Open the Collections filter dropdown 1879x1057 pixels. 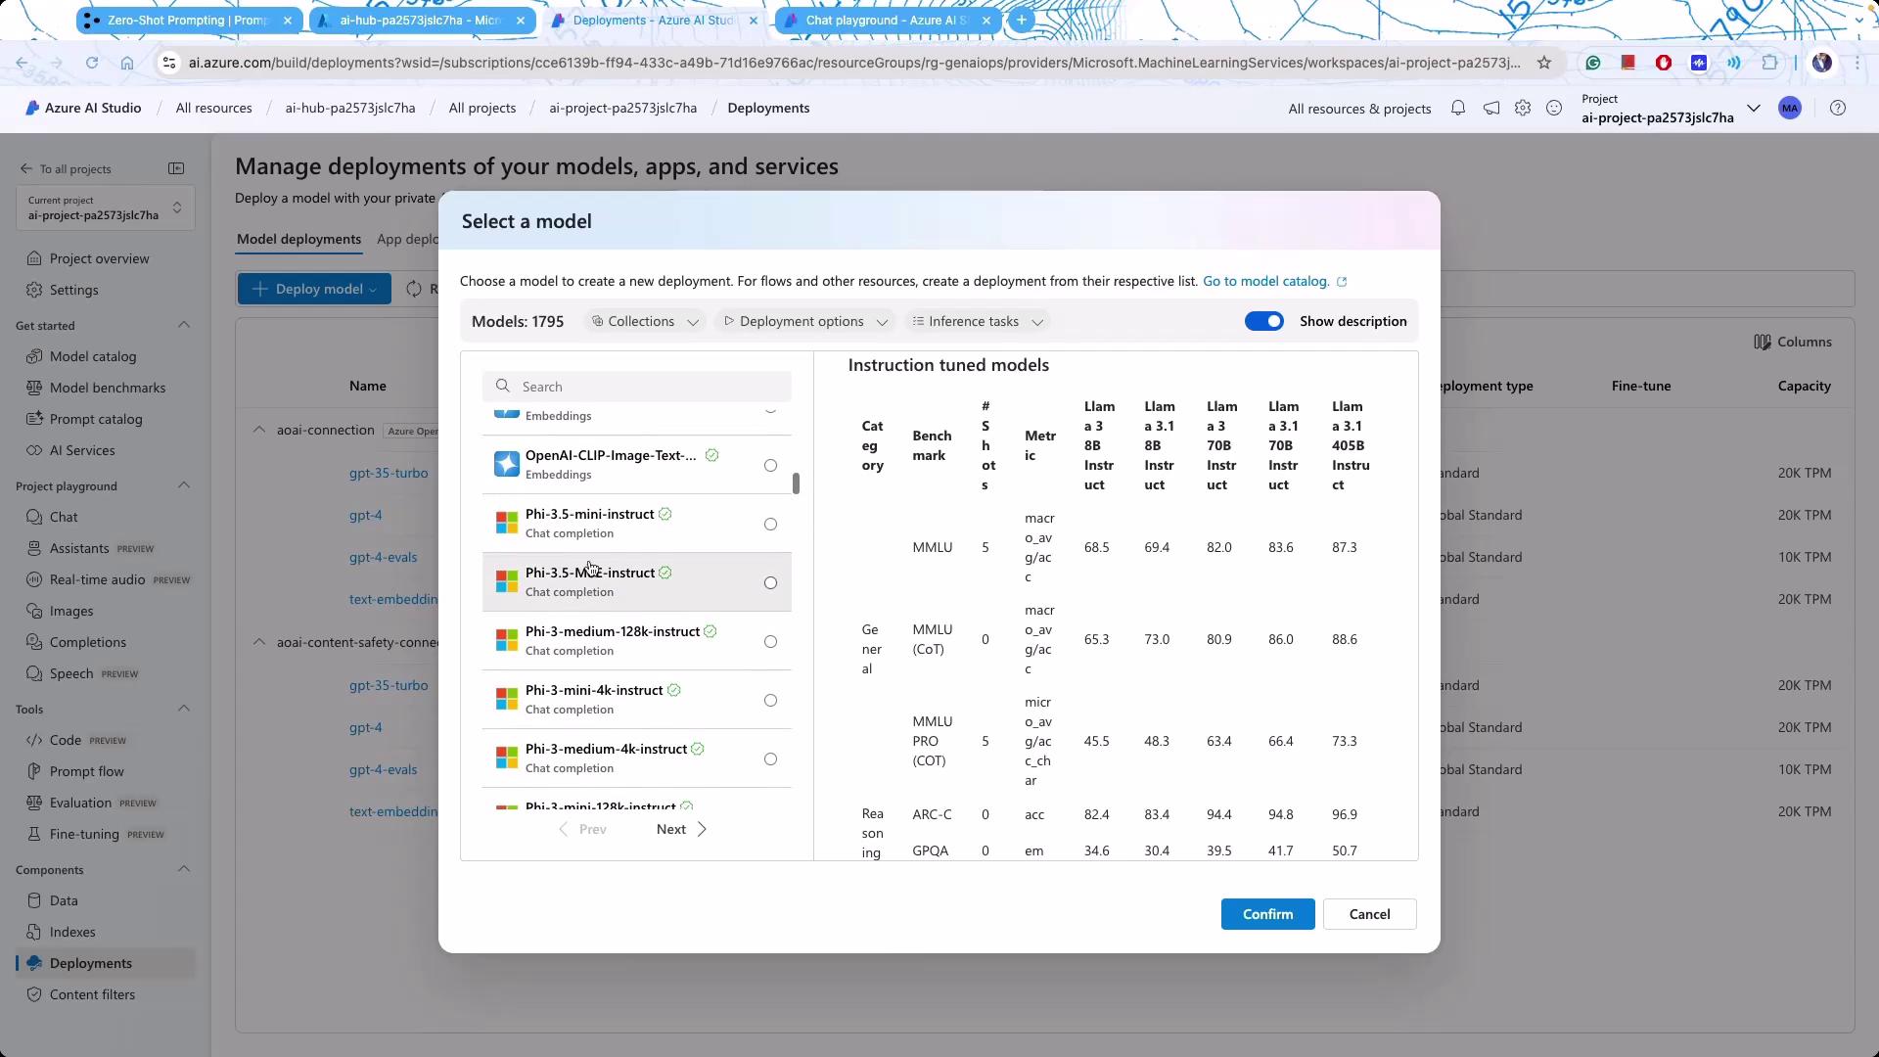[645, 321]
